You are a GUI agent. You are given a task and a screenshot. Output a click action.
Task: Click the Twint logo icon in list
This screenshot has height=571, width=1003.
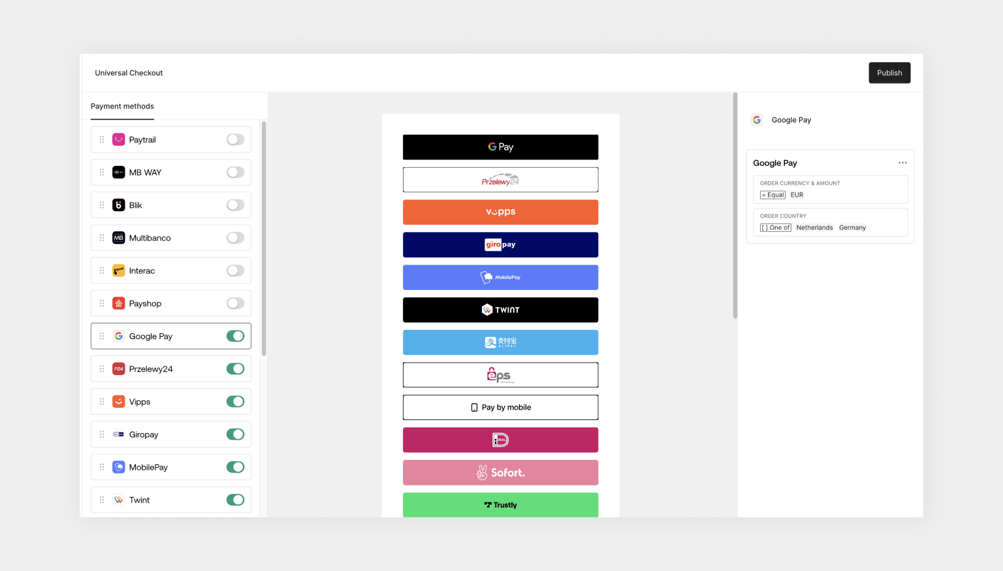pos(118,500)
